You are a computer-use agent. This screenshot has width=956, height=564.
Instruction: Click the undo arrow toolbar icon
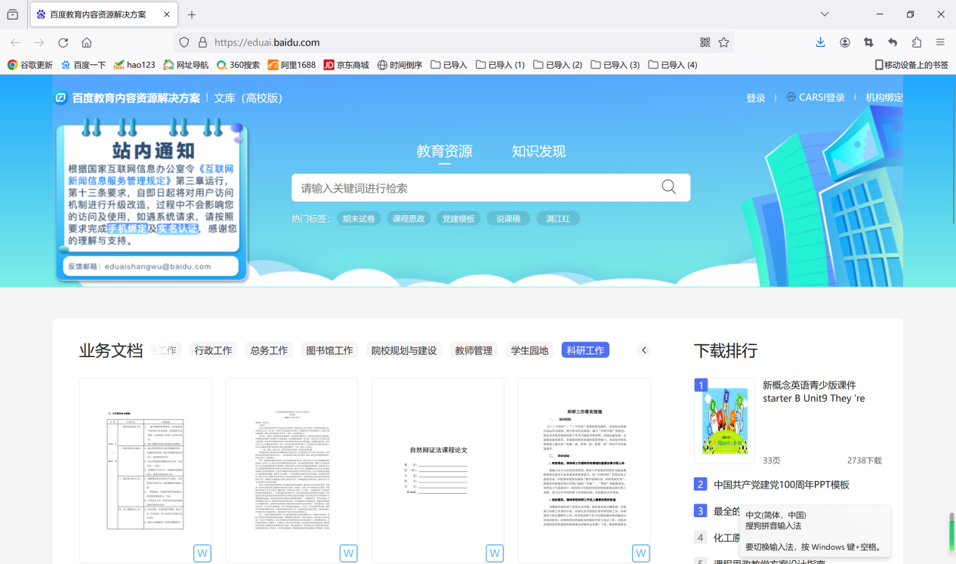pyautogui.click(x=893, y=42)
